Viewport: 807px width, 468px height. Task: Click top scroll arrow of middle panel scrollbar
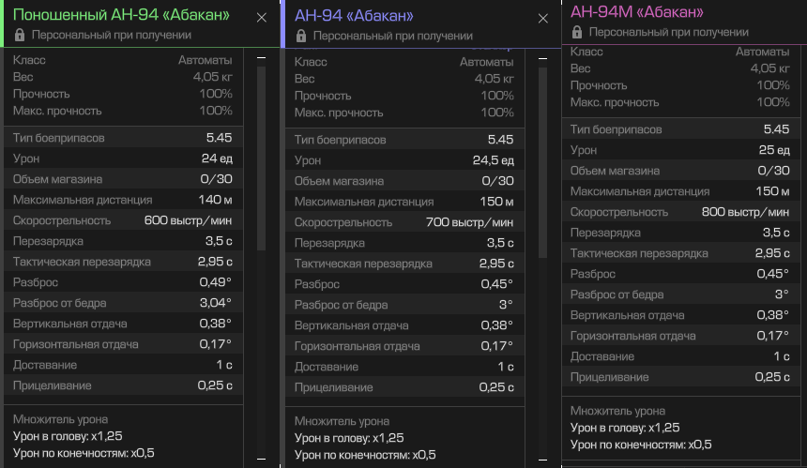[542, 58]
